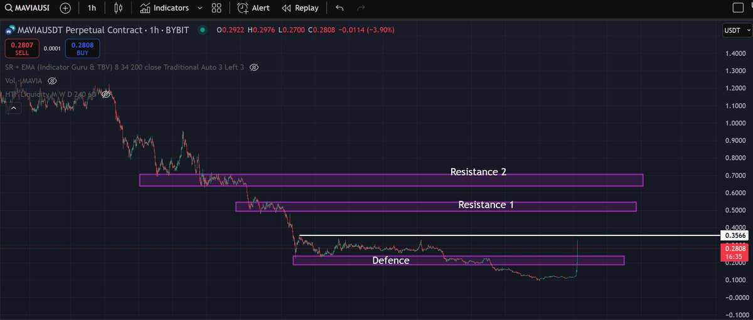
Task: Click the 0.2807 SELL button
Action: [22, 49]
